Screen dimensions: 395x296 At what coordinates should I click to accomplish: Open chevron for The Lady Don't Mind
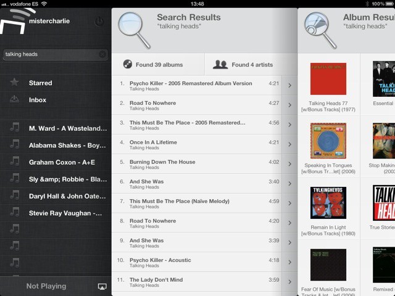pos(289,282)
